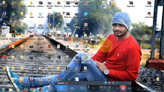Open the volume speaker tray icon
This screenshot has width=164, height=92.
click(150, 90)
